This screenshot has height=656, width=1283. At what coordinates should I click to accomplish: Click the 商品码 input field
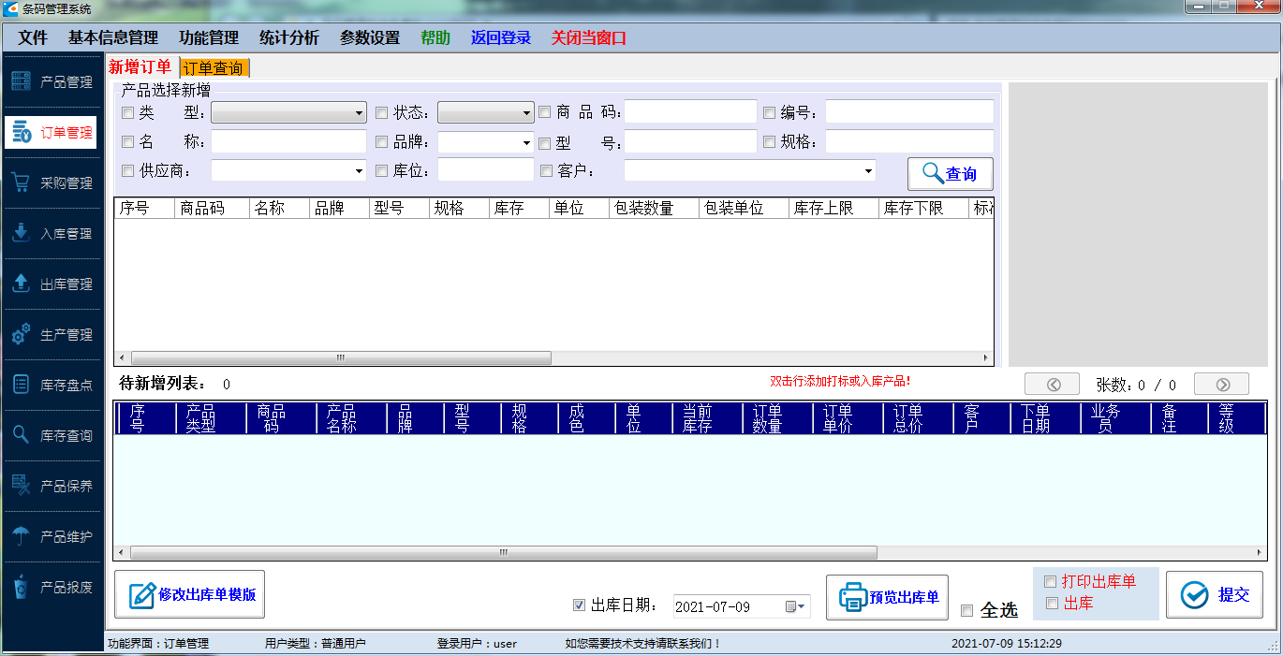pos(690,112)
